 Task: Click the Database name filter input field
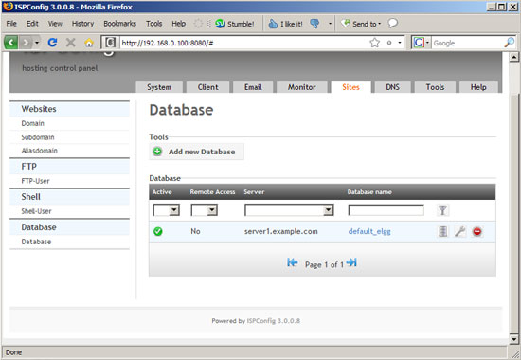[386, 210]
